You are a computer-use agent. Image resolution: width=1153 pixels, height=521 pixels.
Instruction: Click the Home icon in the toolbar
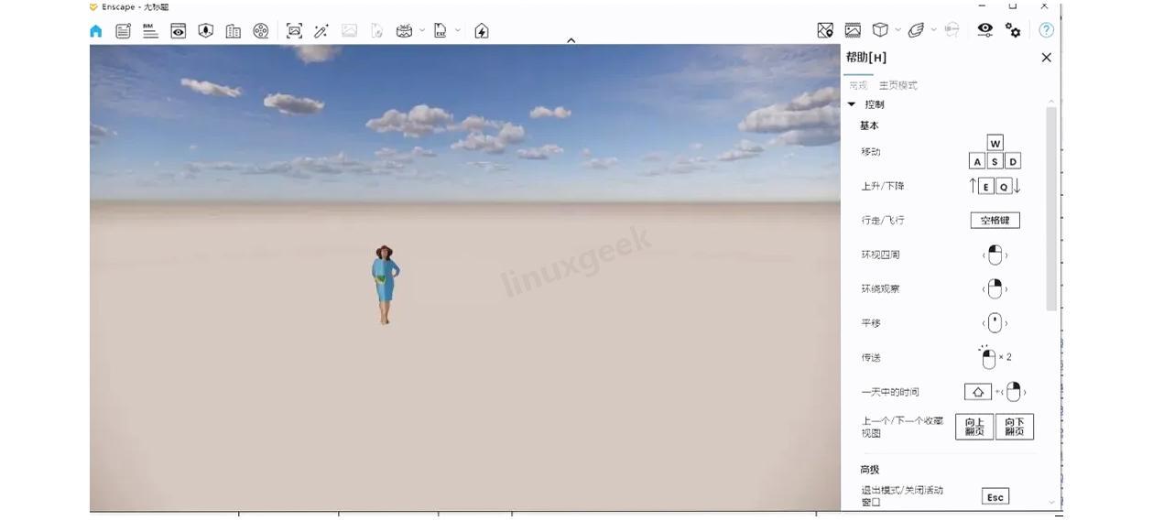pos(96,31)
